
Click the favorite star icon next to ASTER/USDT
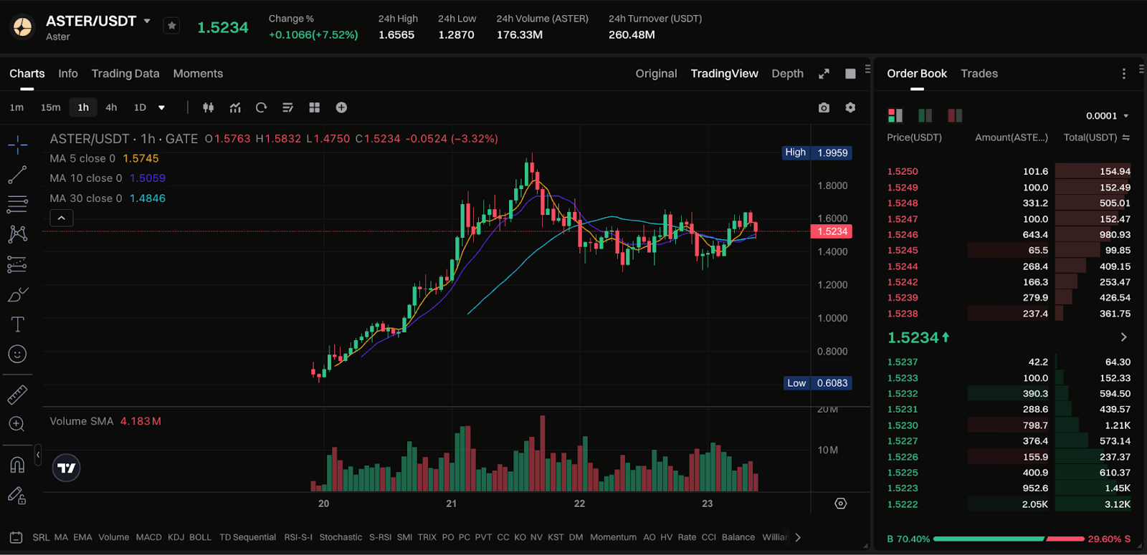[171, 26]
